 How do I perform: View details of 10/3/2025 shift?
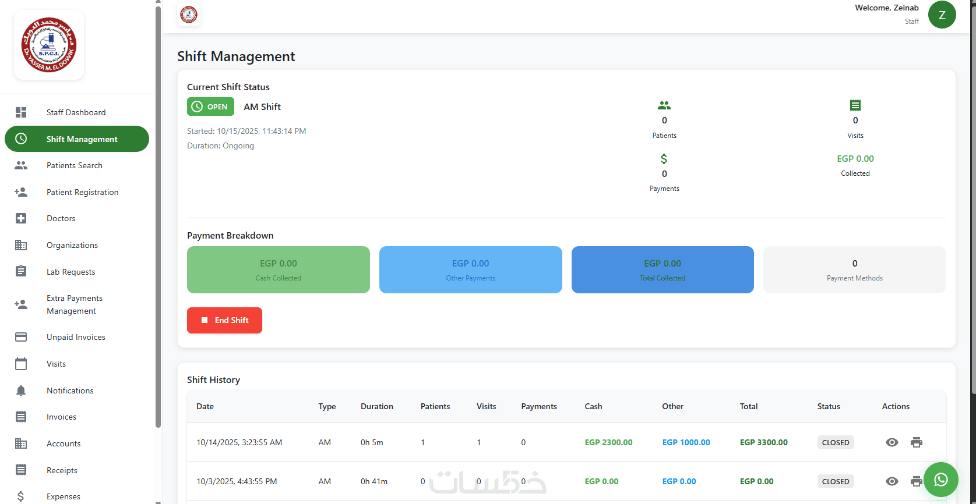point(892,481)
